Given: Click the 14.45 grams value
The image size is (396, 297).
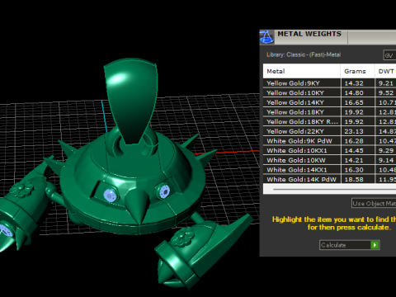Looking at the screenshot, I should coord(354,151).
